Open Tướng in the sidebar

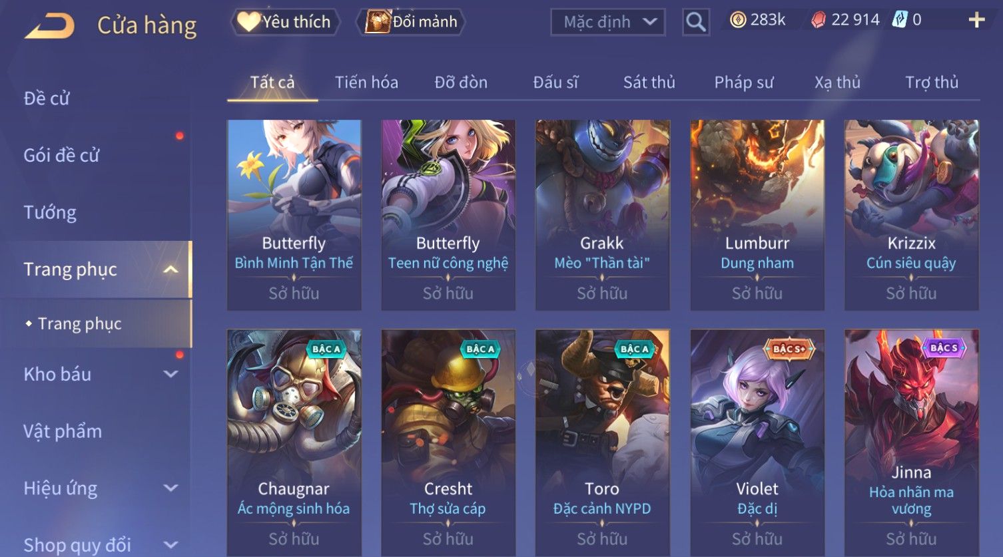(50, 212)
